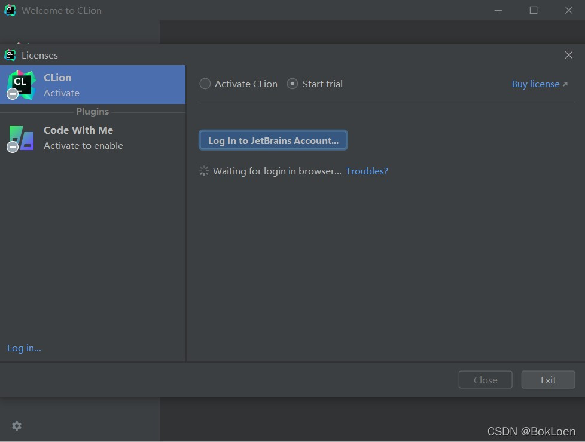The height and width of the screenshot is (442, 585).
Task: Click the CLion product logo icon
Action: pos(22,85)
